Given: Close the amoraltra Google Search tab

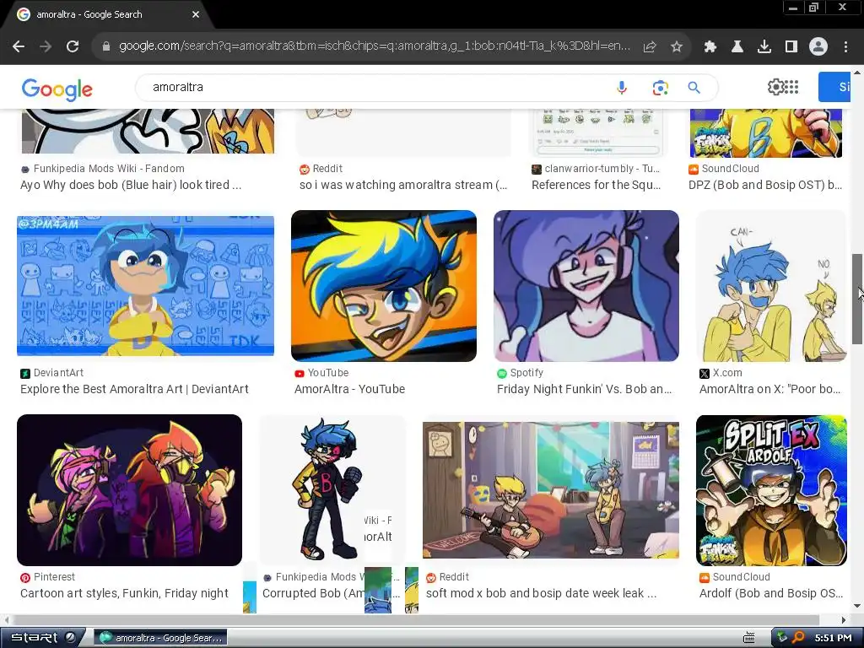Looking at the screenshot, I should (x=196, y=15).
